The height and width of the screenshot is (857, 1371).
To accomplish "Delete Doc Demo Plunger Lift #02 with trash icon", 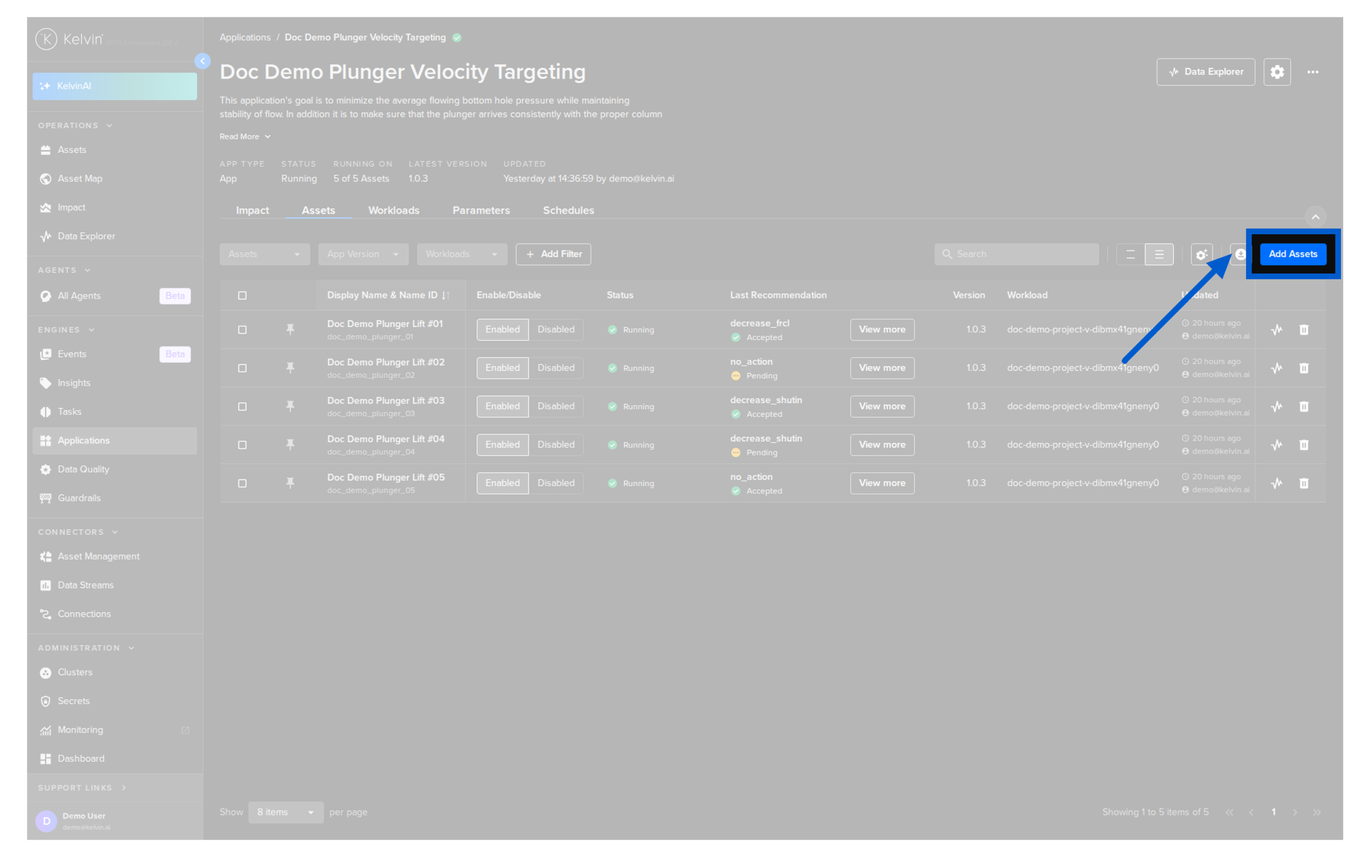I will click(1304, 369).
